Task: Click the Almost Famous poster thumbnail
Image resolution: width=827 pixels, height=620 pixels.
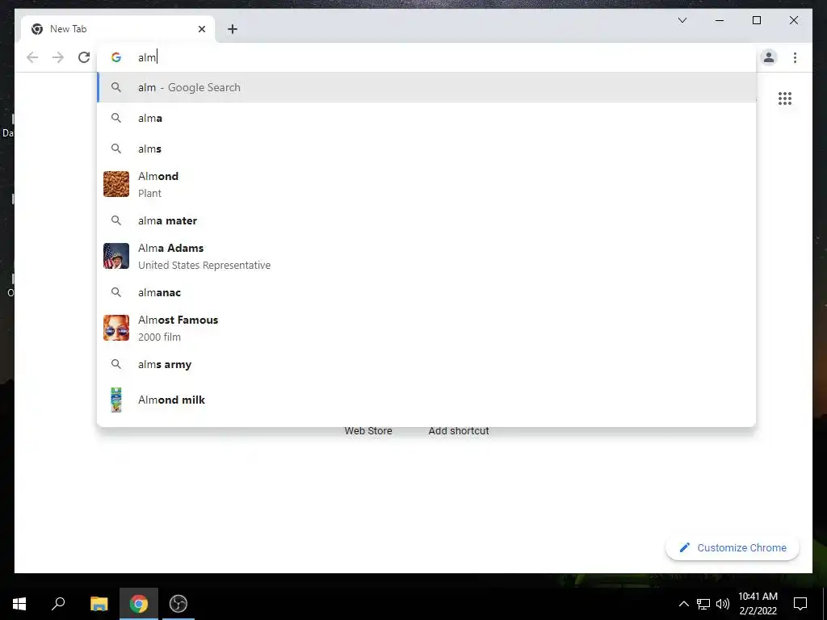Action: pyautogui.click(x=116, y=328)
